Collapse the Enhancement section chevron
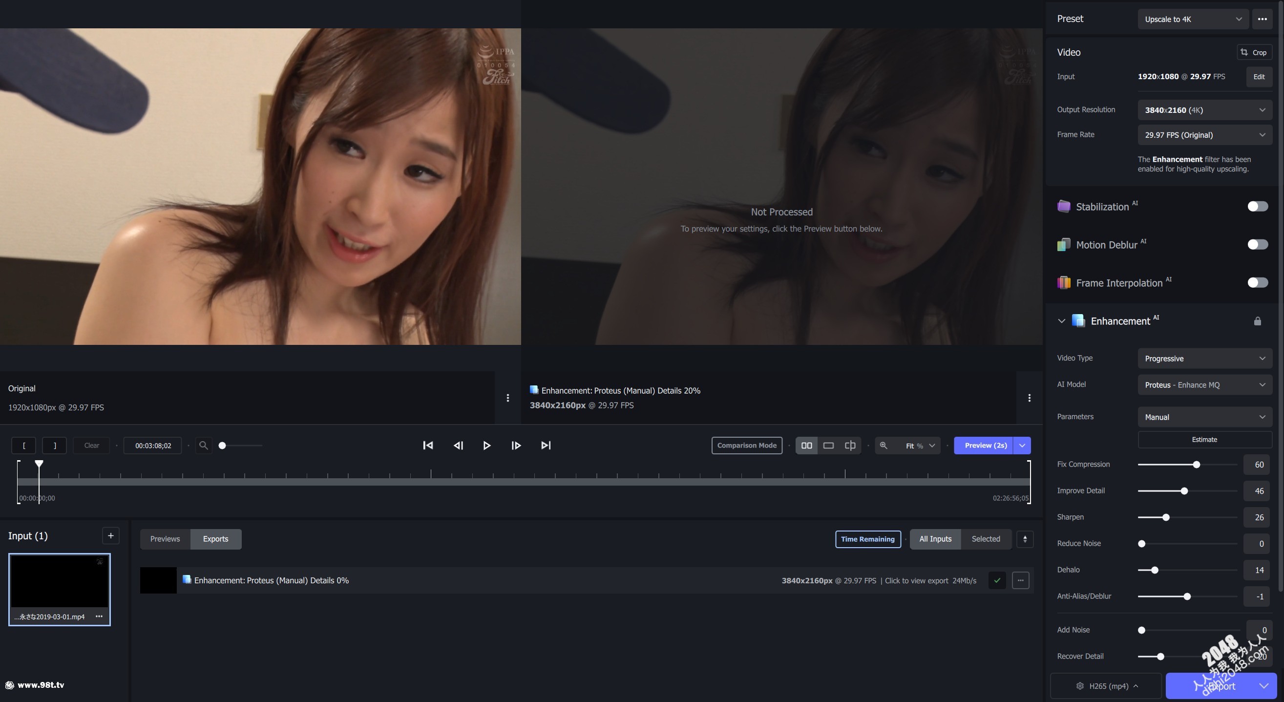The height and width of the screenshot is (702, 1284). point(1061,321)
